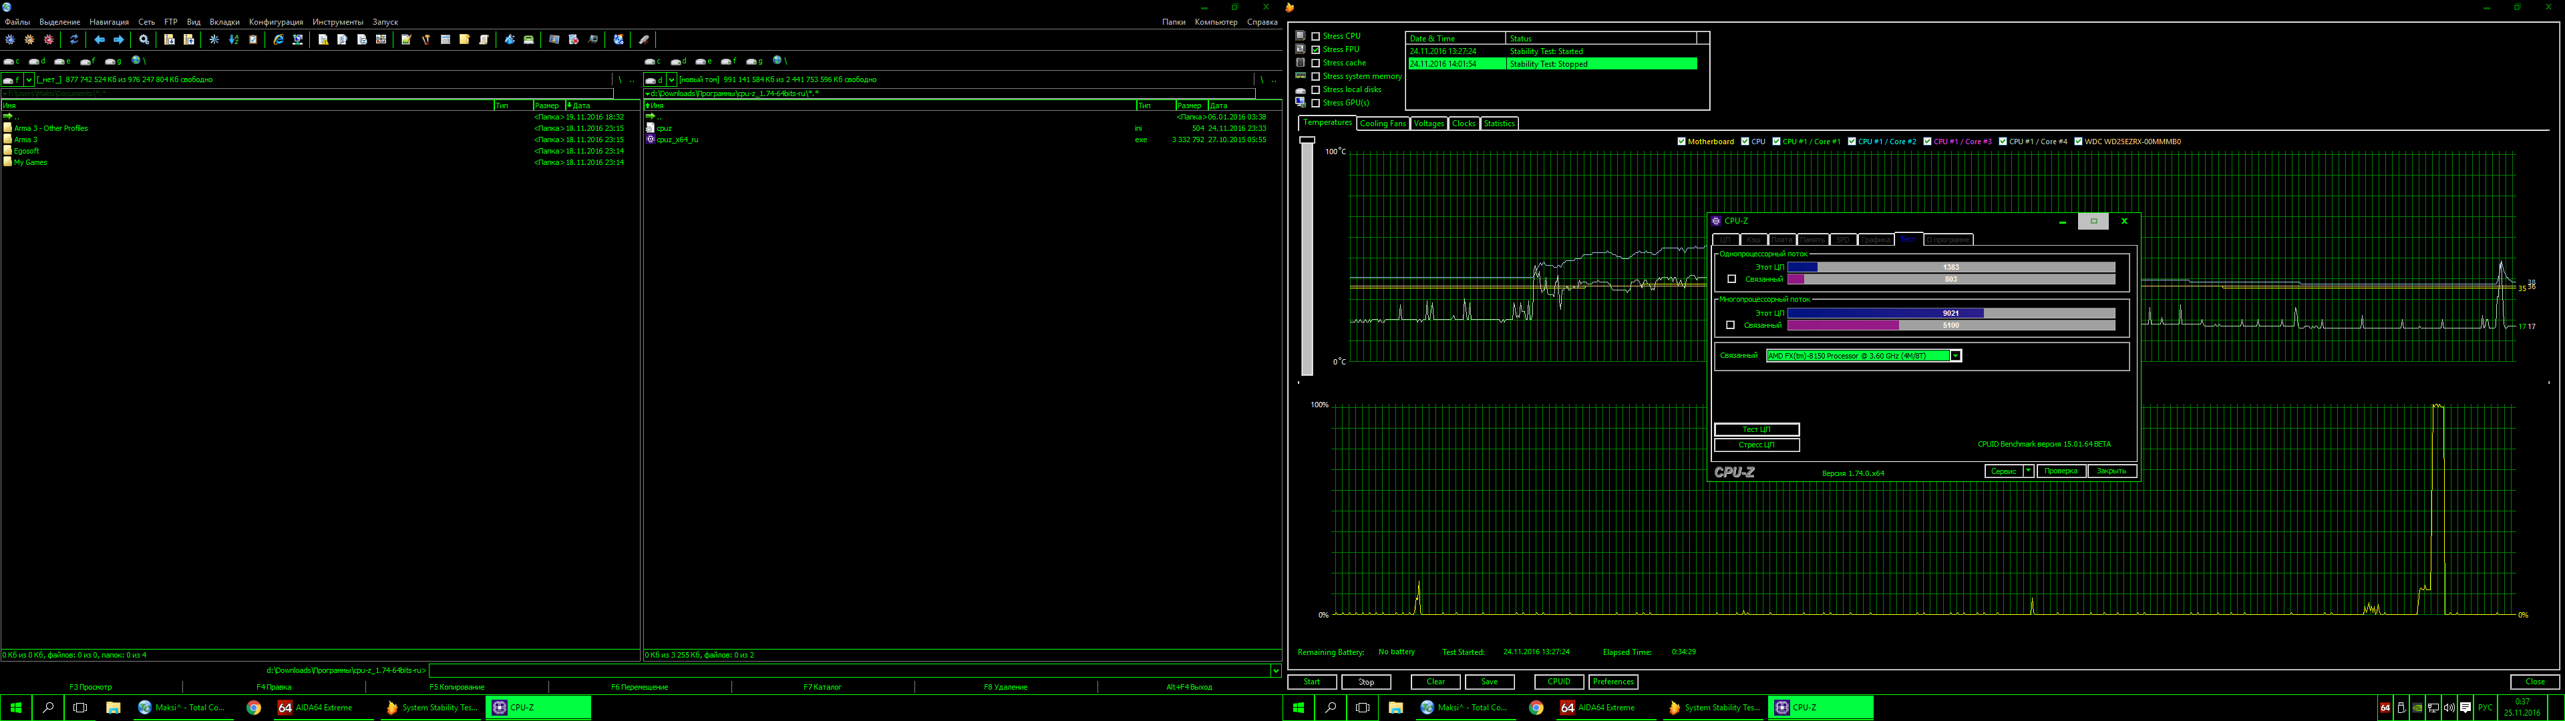
Task: Click the blue forward arrow icon
Action: [x=118, y=40]
